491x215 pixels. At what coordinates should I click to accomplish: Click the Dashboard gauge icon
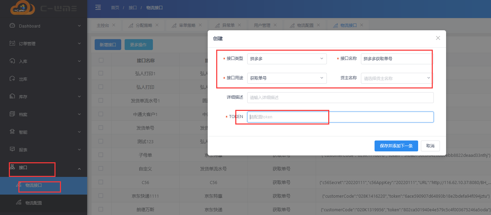point(12,26)
